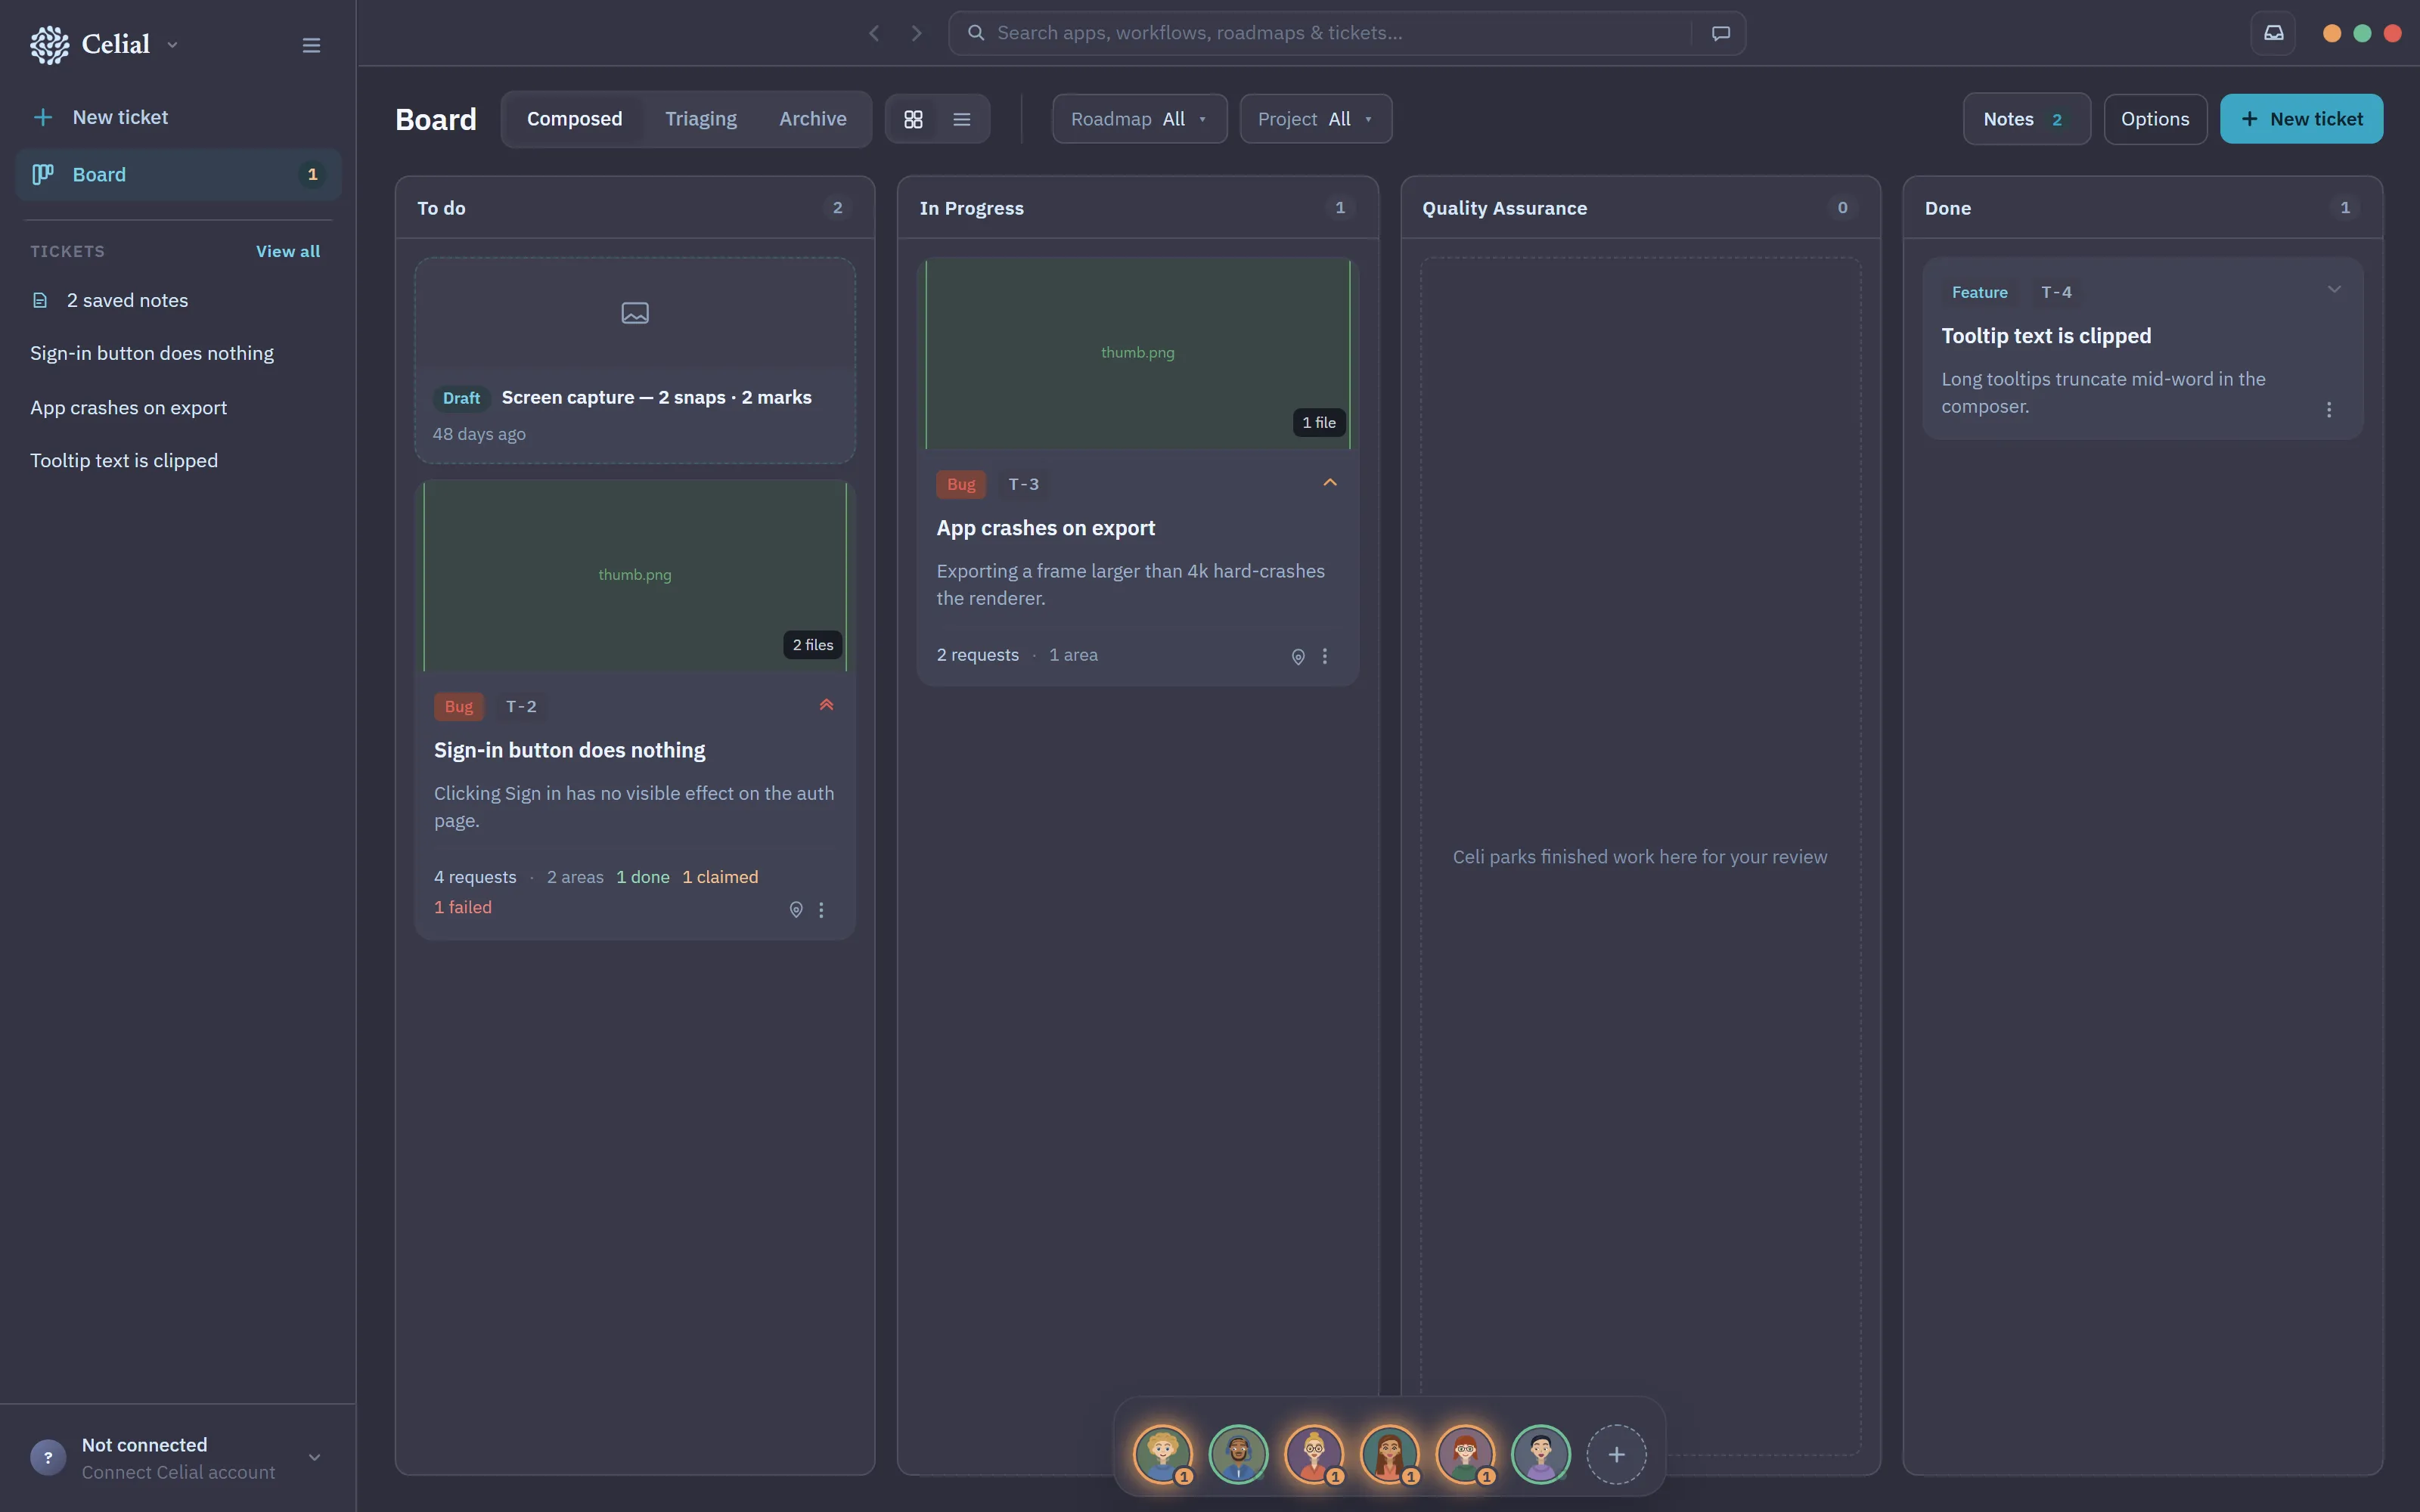Click the Bug tag on T-2

[459, 707]
